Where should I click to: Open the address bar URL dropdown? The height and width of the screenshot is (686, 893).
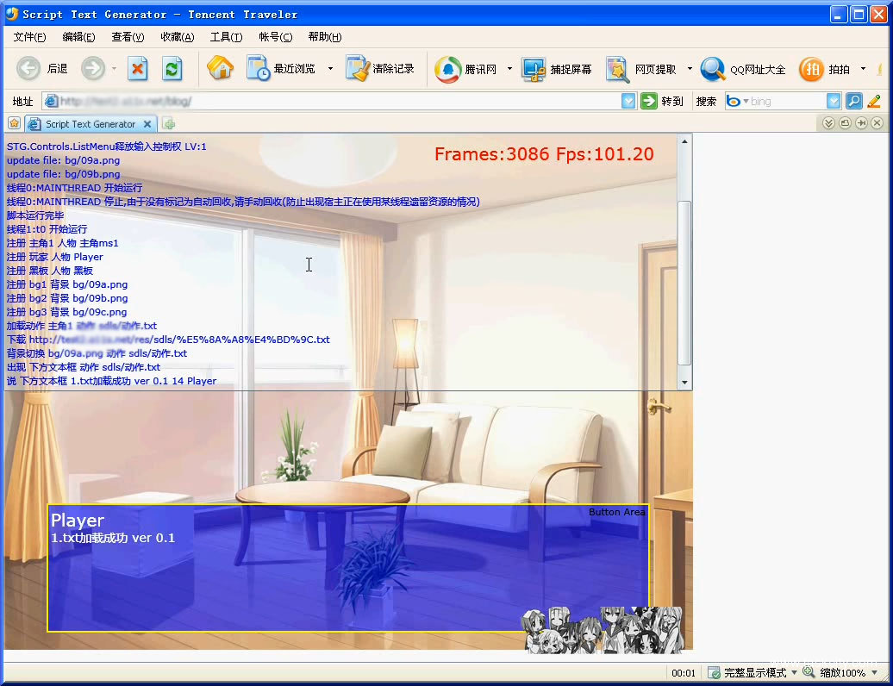pyautogui.click(x=628, y=101)
